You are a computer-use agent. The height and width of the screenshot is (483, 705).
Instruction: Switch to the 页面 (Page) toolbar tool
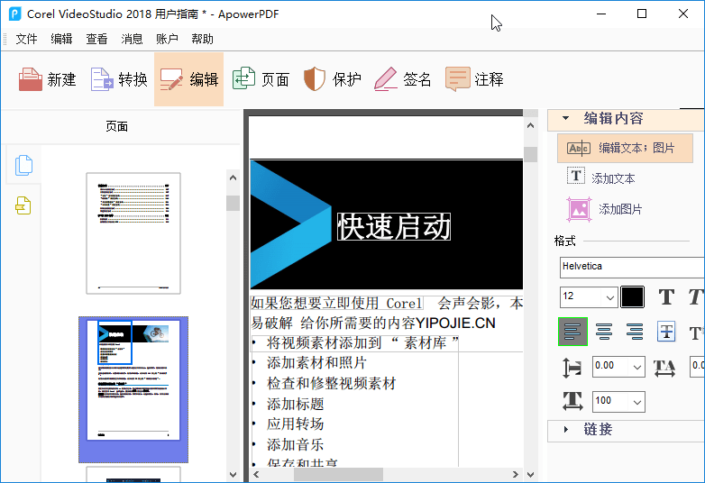click(261, 79)
